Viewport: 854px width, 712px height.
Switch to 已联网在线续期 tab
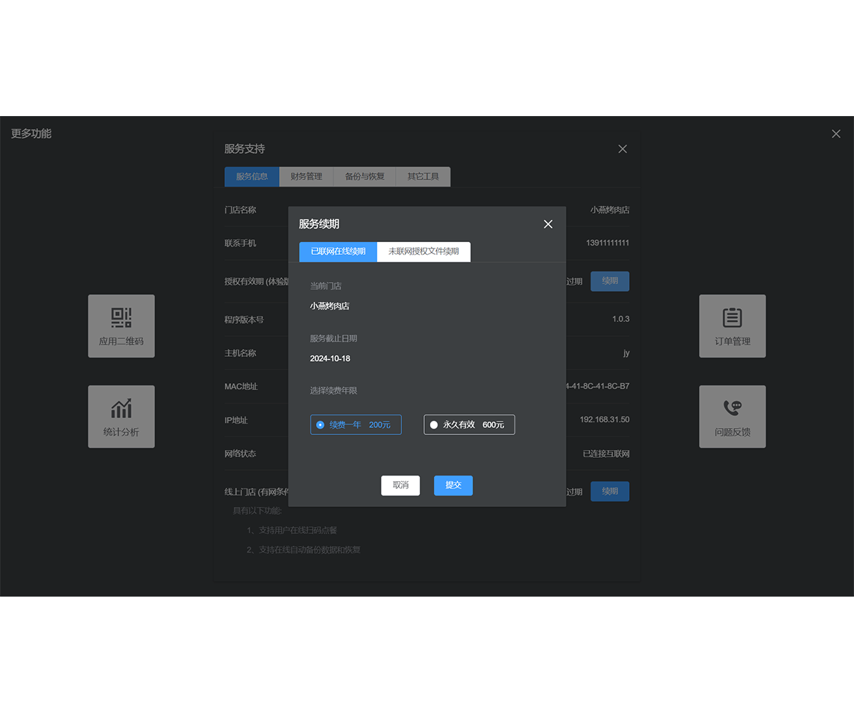(x=338, y=252)
